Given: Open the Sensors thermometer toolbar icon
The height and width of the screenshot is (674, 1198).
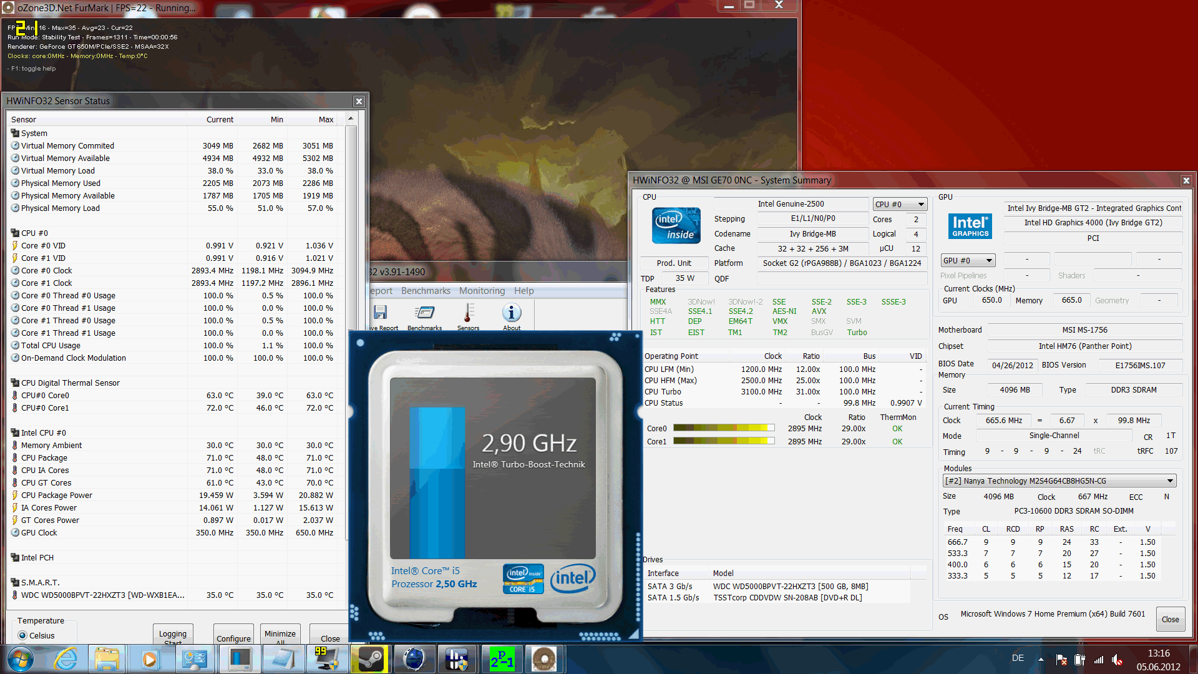Looking at the screenshot, I should tap(468, 316).
